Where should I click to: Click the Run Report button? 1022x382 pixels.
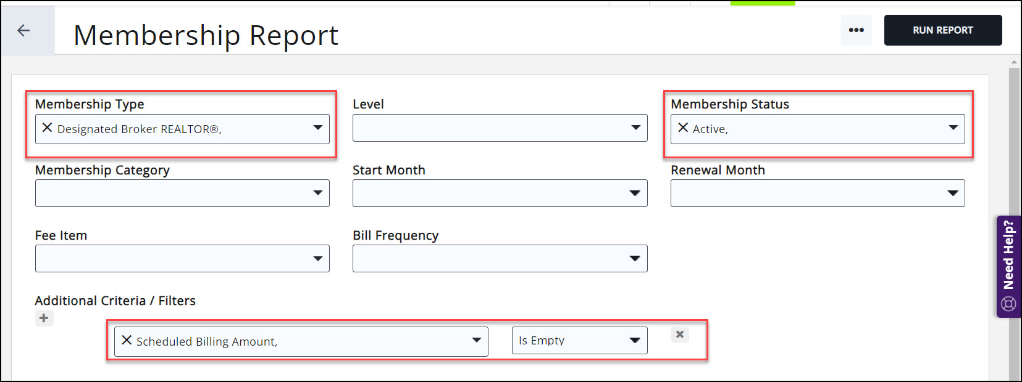(x=942, y=30)
